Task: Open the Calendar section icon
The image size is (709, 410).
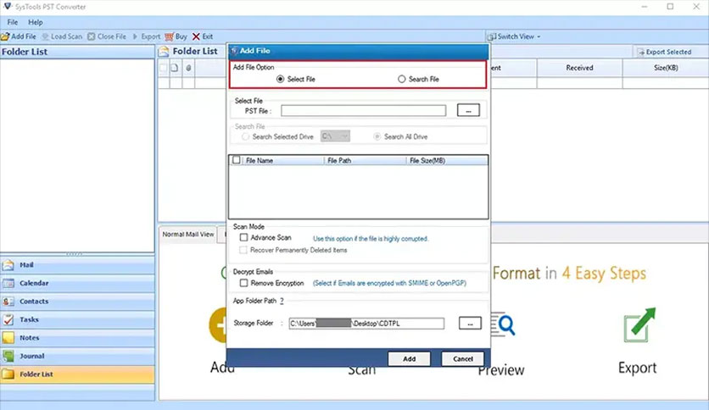Action: [8, 283]
